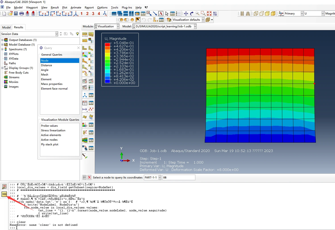Open the Module dropdown
The image size is (335, 230).
tap(107, 26)
